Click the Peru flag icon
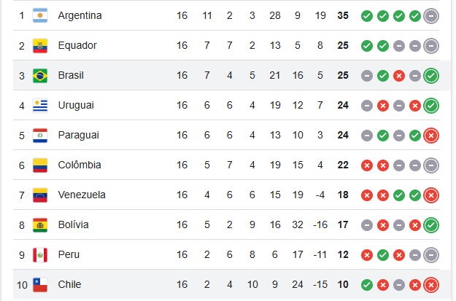The width and height of the screenshot is (456, 301). point(40,255)
